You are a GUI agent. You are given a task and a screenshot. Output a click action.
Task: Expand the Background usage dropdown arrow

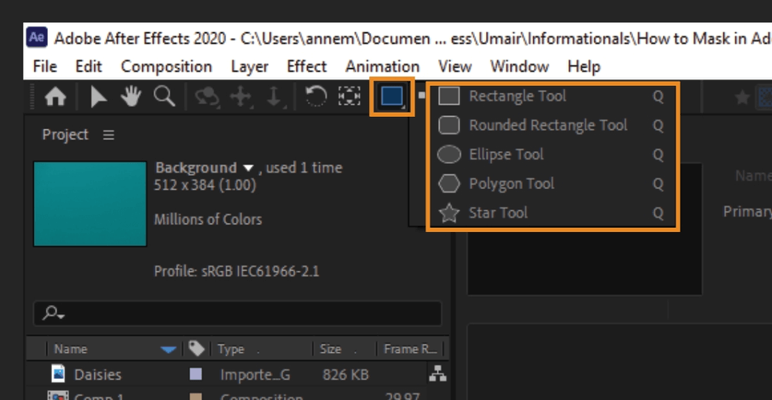[248, 169]
